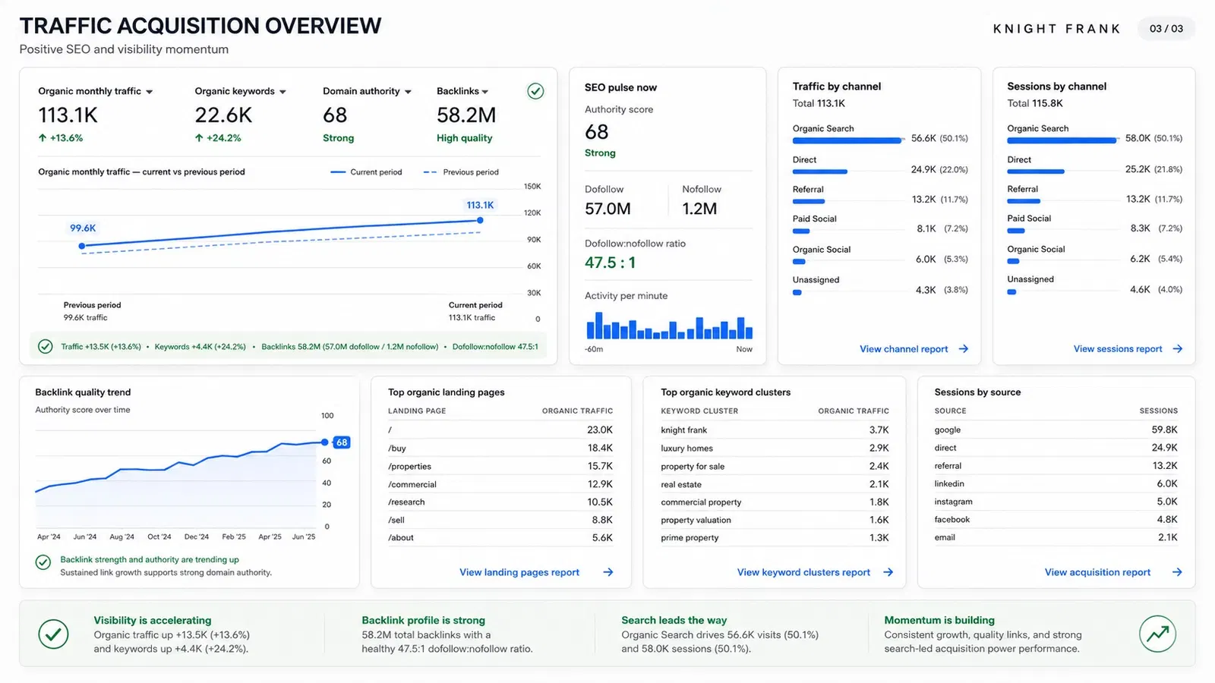Screen dimensions: 1215x683
Task: Click the checkmark under the Backlink quality trend chart
Action: click(43, 562)
